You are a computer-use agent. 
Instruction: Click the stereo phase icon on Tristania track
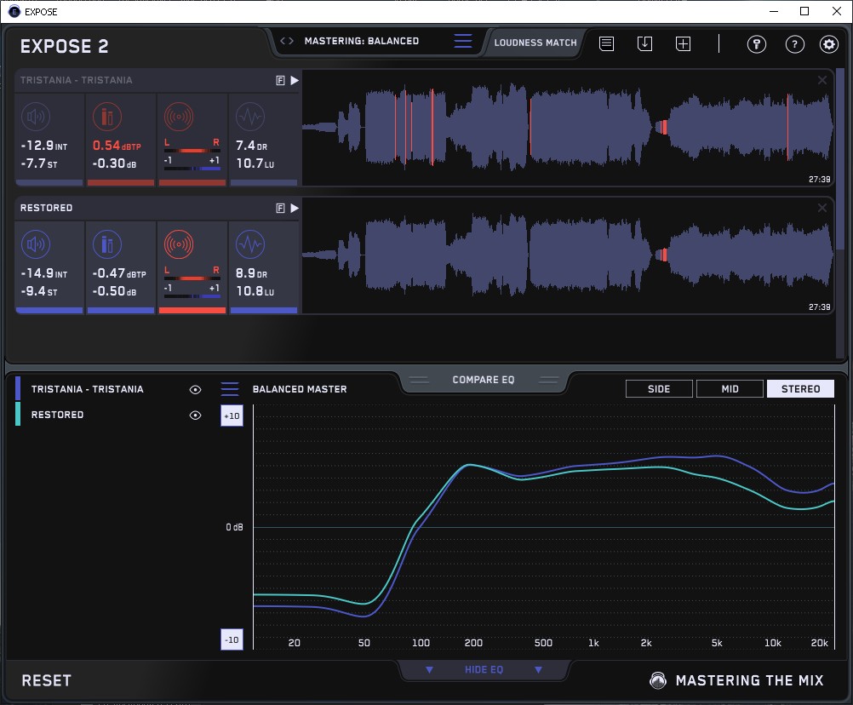(x=179, y=117)
